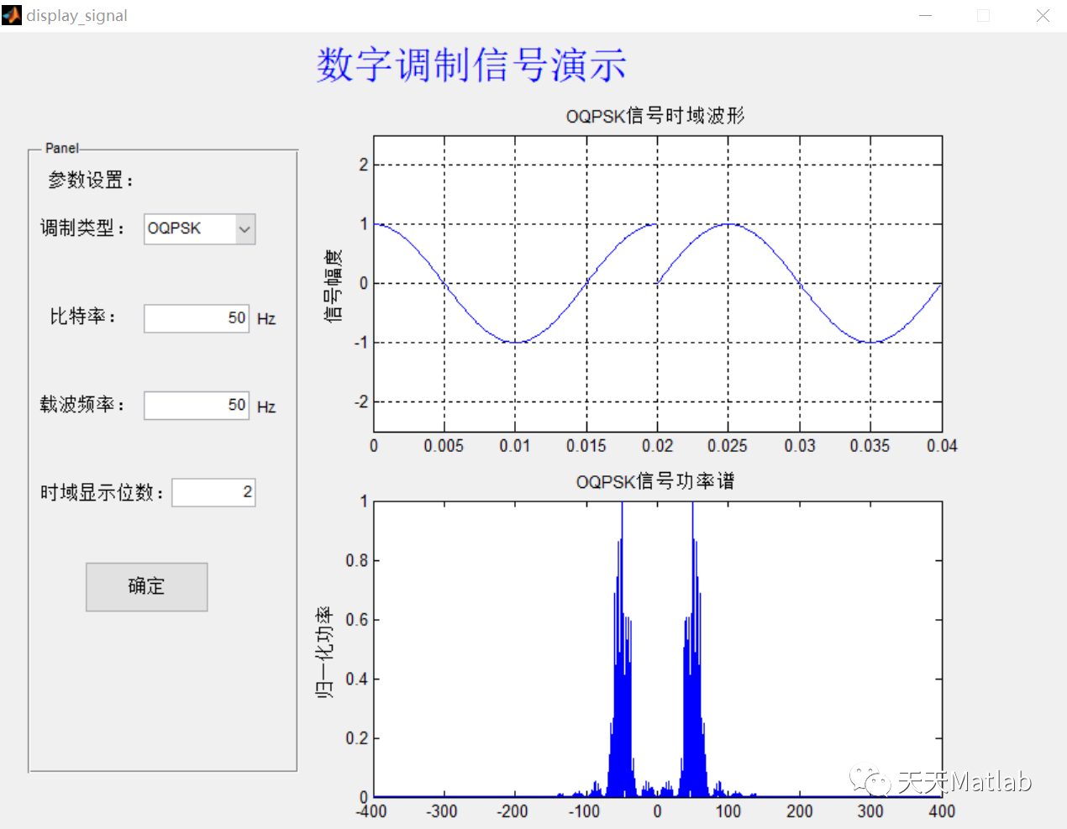The width and height of the screenshot is (1067, 829).
Task: Click the 参数设置 heading text
Action: pos(88,180)
